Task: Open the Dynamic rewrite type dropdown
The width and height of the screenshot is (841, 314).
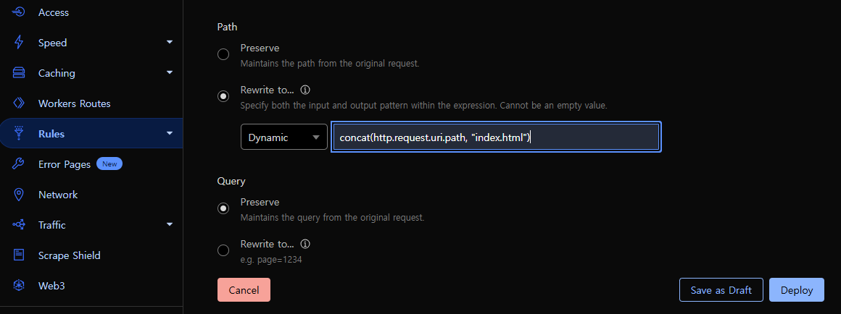Action: pyautogui.click(x=283, y=137)
